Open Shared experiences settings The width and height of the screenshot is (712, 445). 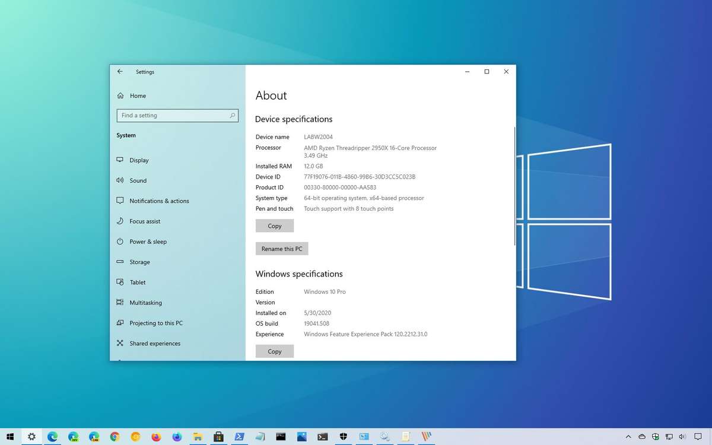coord(155,343)
